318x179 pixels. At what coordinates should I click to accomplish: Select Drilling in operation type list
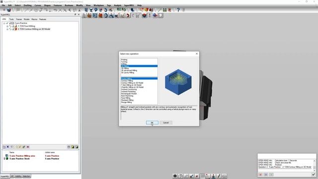pos(124,64)
